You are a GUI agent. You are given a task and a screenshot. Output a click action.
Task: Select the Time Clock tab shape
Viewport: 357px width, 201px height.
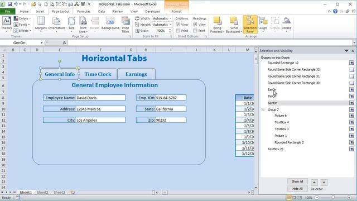pyautogui.click(x=98, y=74)
